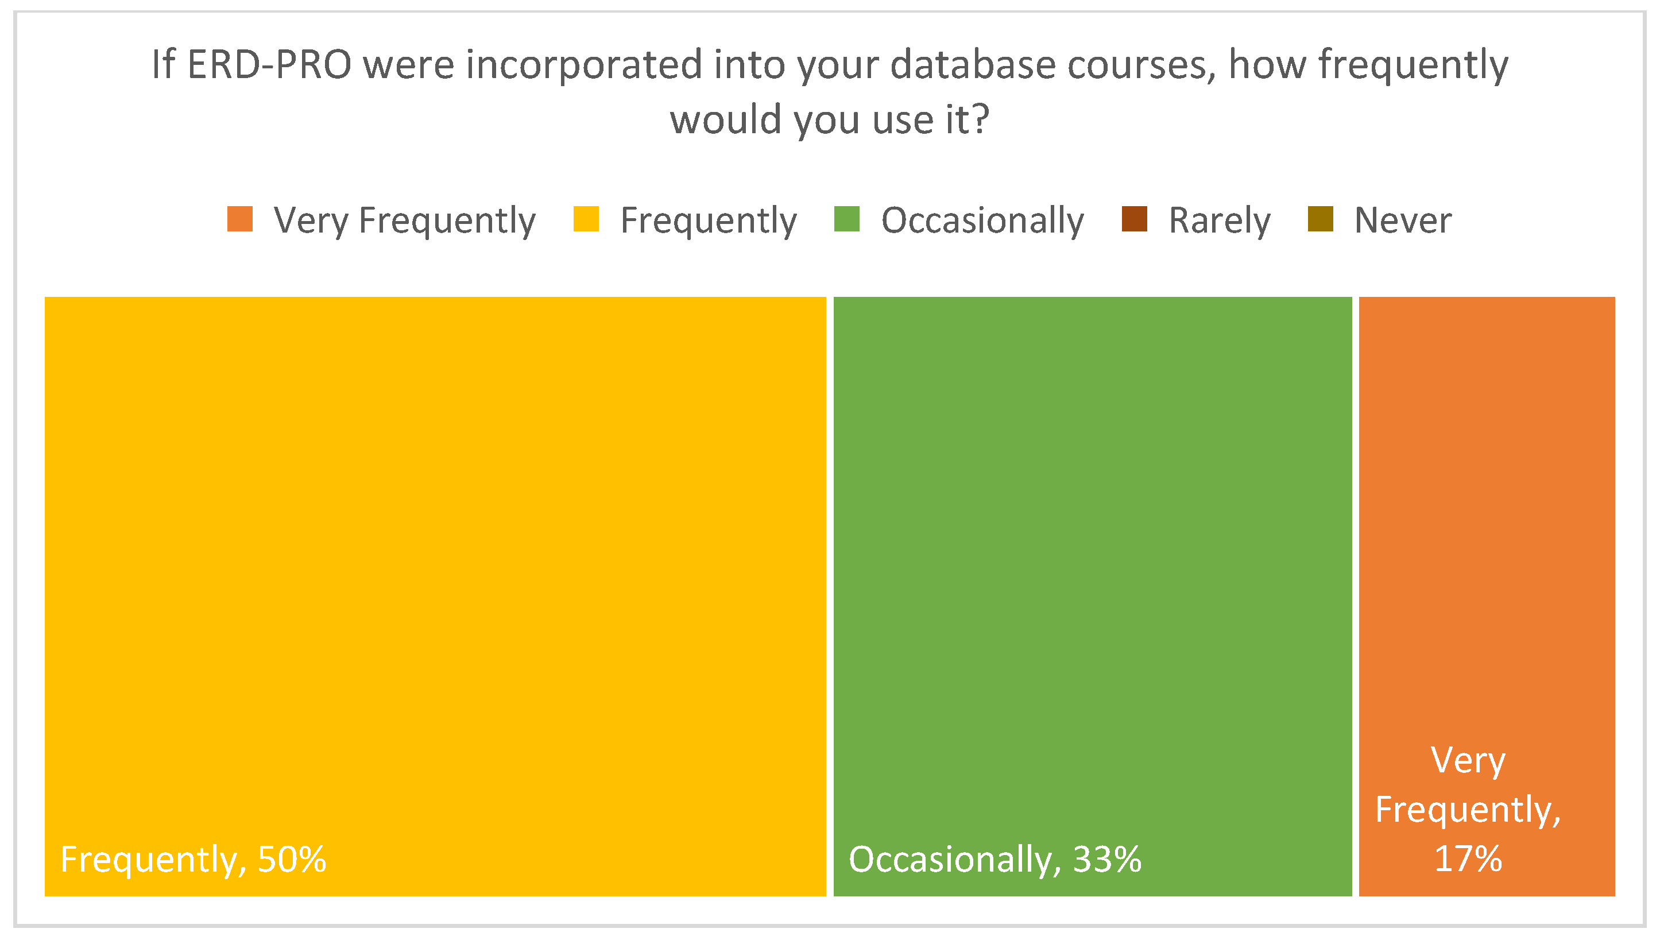
Task: Select the 'Occasionally, 33%' data label
Action: tap(995, 859)
